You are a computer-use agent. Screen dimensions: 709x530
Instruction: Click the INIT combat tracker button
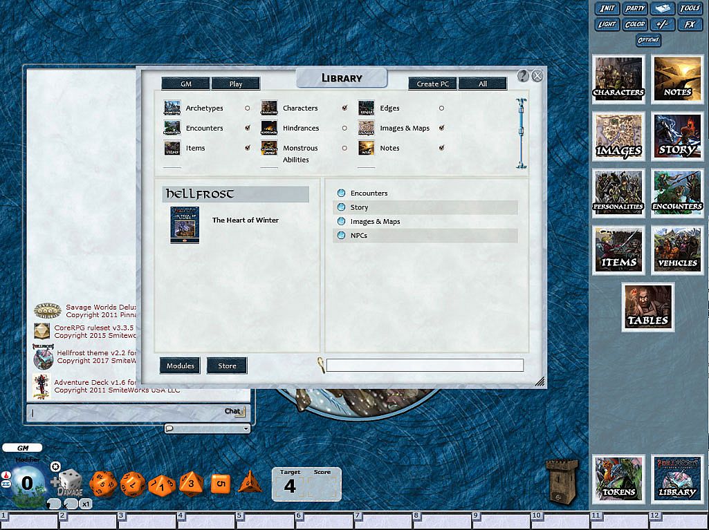click(607, 8)
